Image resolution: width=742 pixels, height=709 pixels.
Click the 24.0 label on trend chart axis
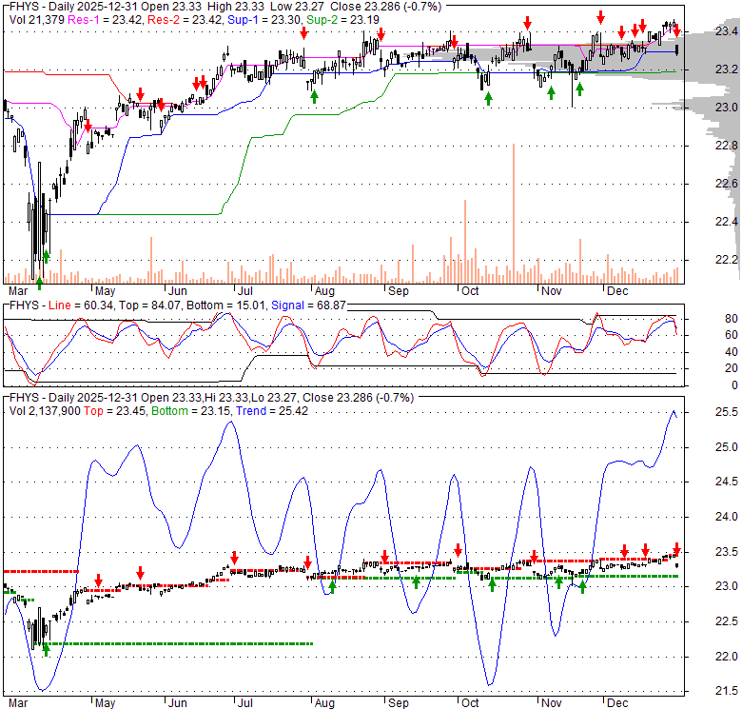coord(726,517)
